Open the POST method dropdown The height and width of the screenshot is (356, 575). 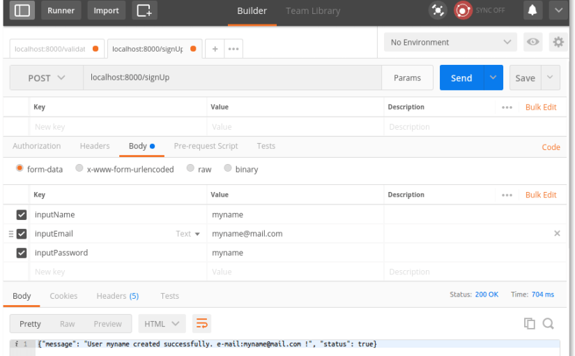coord(46,78)
